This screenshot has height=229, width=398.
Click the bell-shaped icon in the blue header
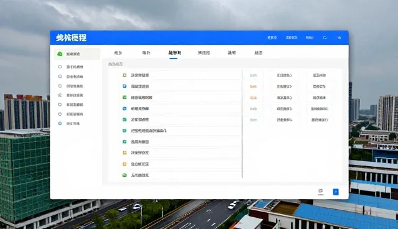click(x=325, y=37)
